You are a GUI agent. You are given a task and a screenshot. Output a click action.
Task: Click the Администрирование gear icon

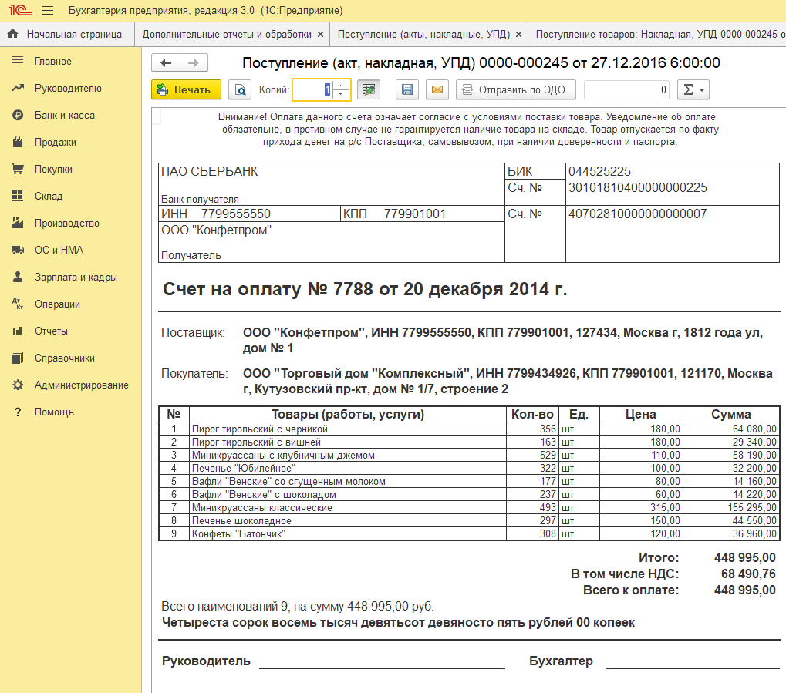point(18,385)
